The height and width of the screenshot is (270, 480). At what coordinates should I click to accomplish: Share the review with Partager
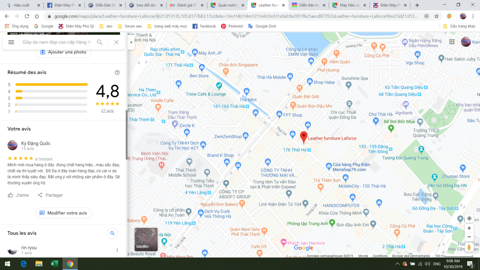pyautogui.click(x=50, y=195)
